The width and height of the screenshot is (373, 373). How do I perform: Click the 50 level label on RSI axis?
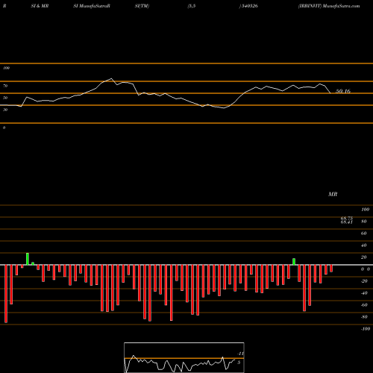[5, 98]
